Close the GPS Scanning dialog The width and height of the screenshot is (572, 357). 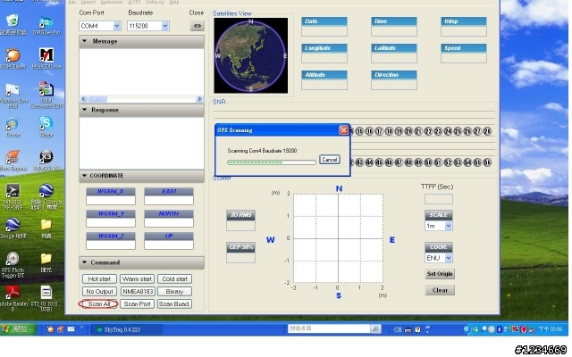[x=343, y=130]
